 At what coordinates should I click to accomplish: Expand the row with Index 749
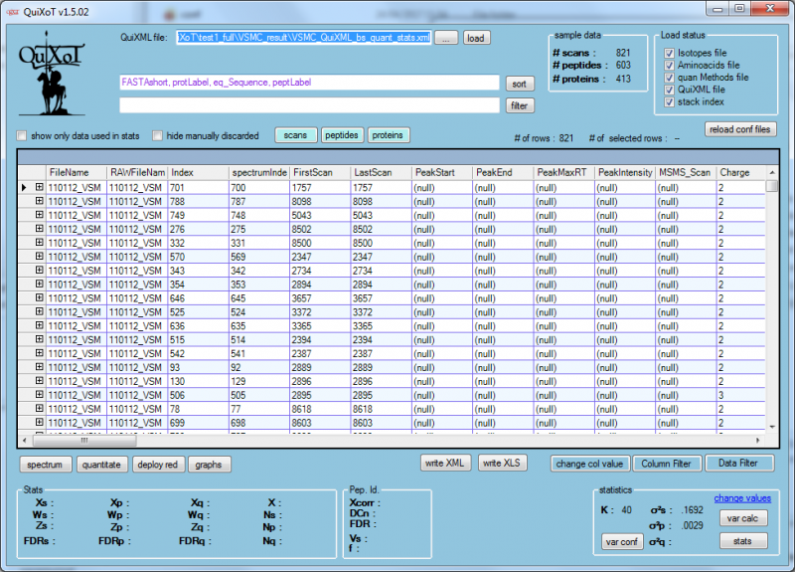39,215
